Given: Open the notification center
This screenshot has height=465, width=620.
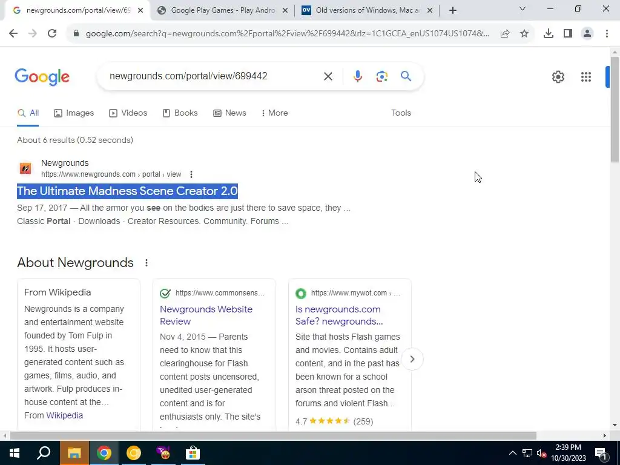Looking at the screenshot, I should [600, 453].
